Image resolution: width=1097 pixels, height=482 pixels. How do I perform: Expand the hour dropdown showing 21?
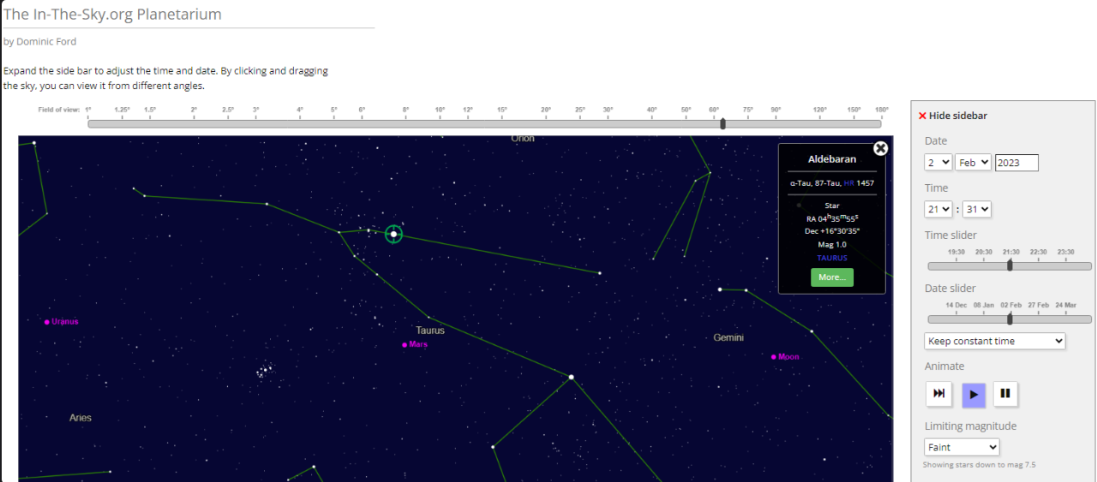click(x=938, y=209)
